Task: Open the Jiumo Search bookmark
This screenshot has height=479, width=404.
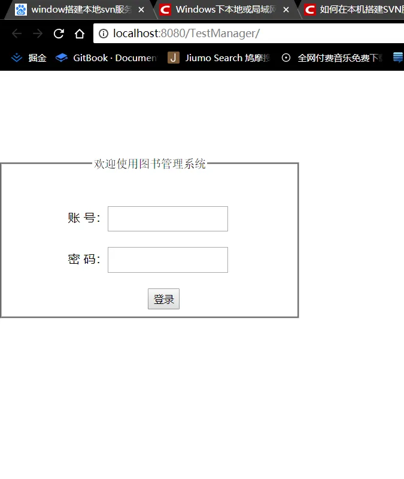Action: click(219, 58)
